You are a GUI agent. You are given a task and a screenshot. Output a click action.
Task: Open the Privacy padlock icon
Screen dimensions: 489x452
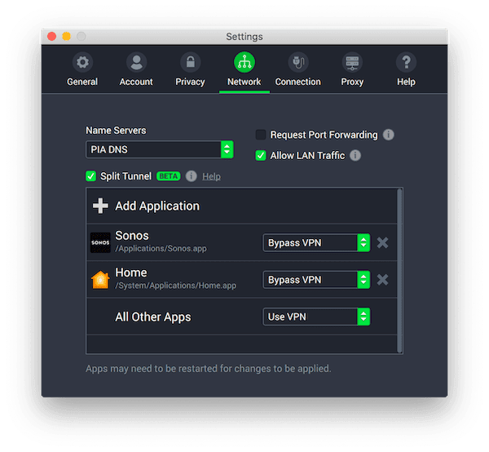click(190, 62)
